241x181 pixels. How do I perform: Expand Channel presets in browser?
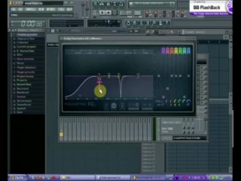click(27, 35)
